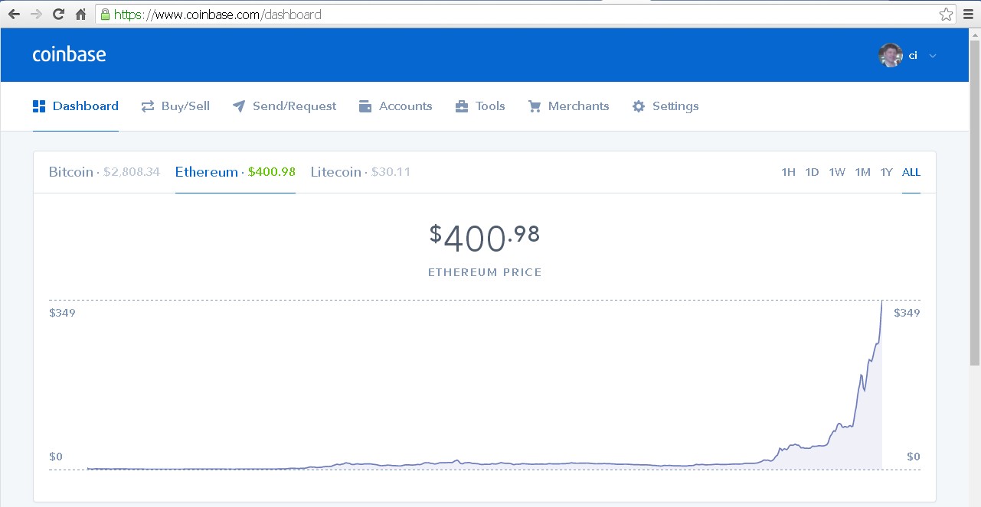Set chart range to 1M
Screen dimensions: 981x507
click(862, 172)
